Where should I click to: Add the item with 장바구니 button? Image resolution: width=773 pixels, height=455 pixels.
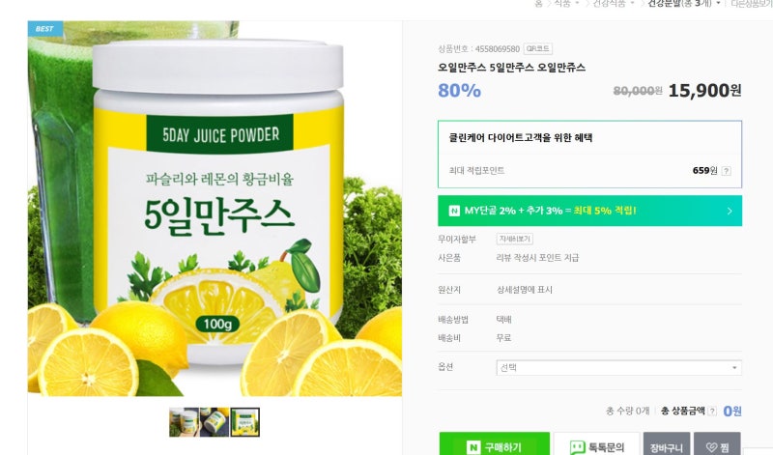[667, 445]
